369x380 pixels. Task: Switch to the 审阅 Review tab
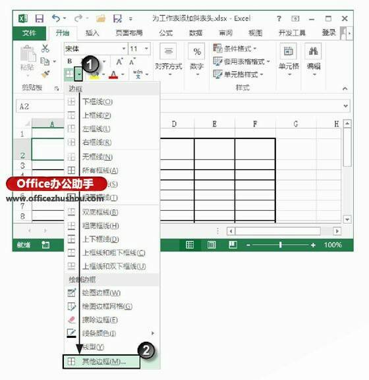click(x=226, y=33)
